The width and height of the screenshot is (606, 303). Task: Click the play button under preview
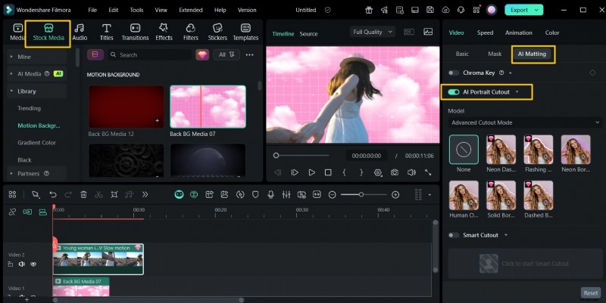(x=311, y=172)
